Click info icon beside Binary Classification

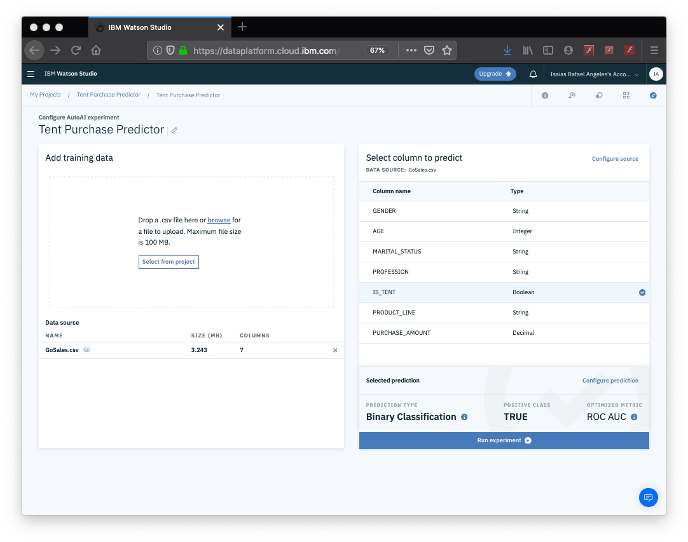[x=464, y=417]
